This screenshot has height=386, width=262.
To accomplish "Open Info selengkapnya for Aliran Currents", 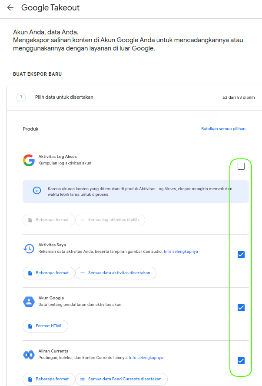I will pyautogui.click(x=146, y=358).
